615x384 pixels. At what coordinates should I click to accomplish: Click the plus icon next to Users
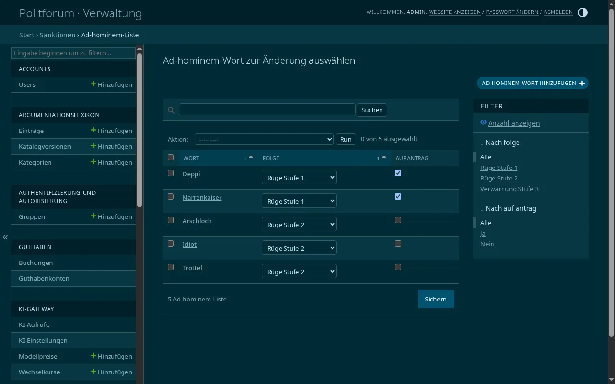(94, 84)
